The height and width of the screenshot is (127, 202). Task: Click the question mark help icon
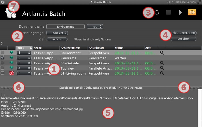coord(2,44)
